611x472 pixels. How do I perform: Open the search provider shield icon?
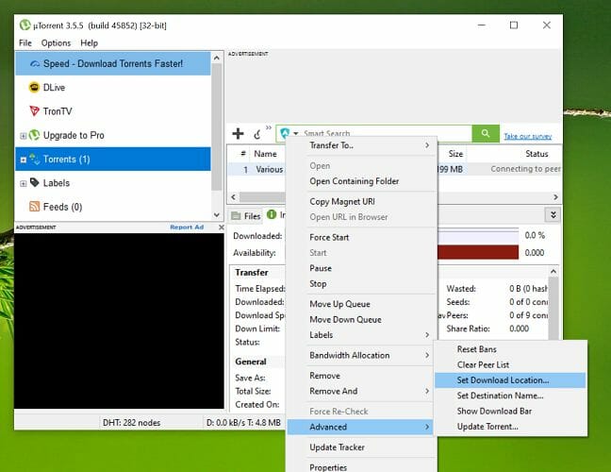(x=285, y=133)
